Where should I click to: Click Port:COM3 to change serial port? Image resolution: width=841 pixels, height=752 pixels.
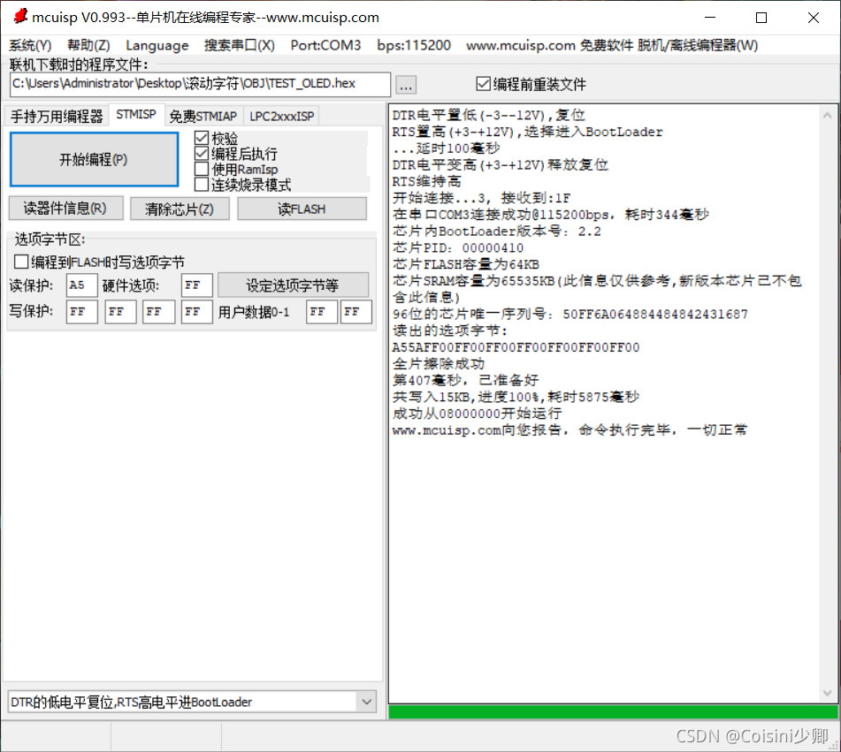[x=325, y=45]
